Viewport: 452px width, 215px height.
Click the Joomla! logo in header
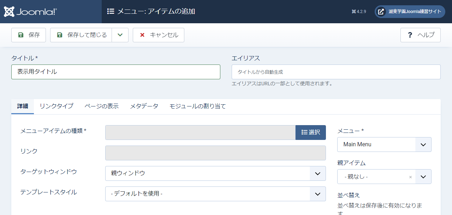pos(30,12)
